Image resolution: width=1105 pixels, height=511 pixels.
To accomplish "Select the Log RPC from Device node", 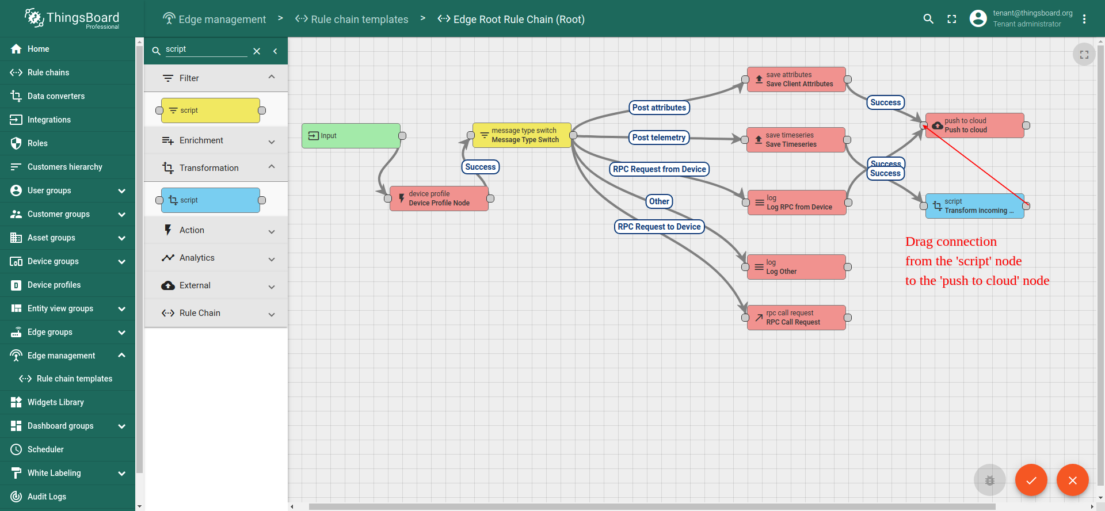I will pos(797,203).
